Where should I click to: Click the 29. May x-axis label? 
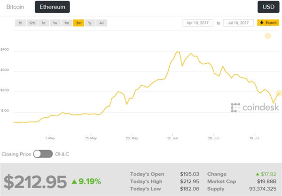click(x=132, y=138)
